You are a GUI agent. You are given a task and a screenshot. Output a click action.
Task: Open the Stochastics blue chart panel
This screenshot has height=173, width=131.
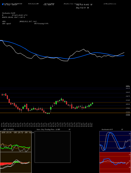(115, 142)
